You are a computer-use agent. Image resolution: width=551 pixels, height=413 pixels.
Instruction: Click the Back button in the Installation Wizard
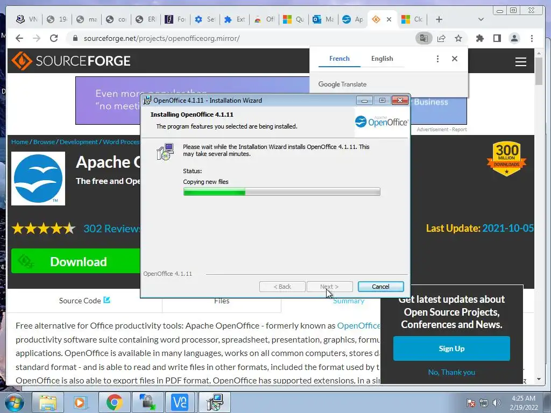282,287
